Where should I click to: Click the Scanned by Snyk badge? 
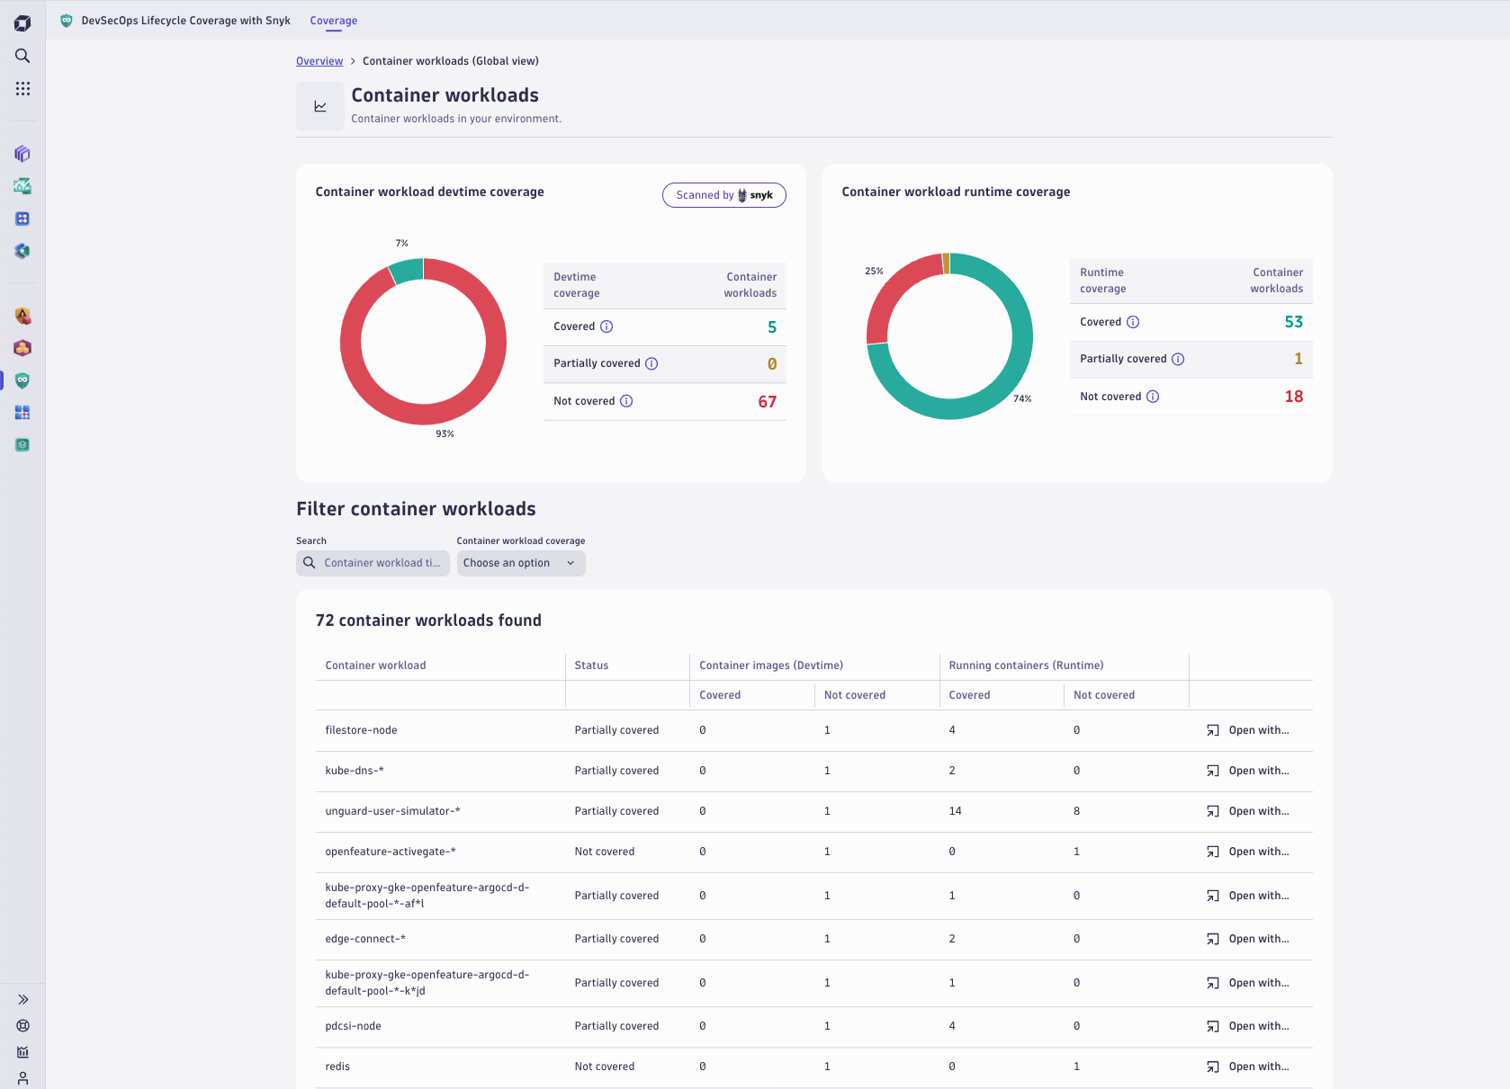pyautogui.click(x=724, y=195)
